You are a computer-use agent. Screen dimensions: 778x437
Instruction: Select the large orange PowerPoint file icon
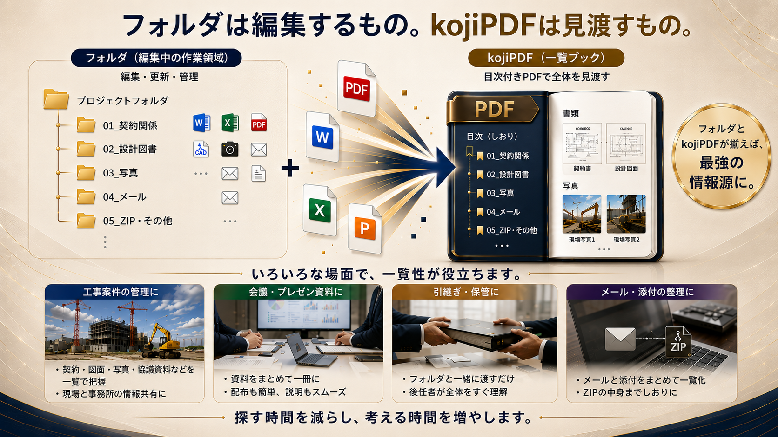coord(365,228)
